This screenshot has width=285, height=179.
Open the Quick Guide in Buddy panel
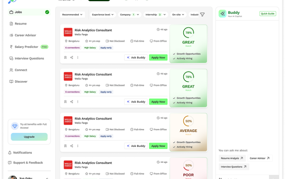click(x=267, y=14)
